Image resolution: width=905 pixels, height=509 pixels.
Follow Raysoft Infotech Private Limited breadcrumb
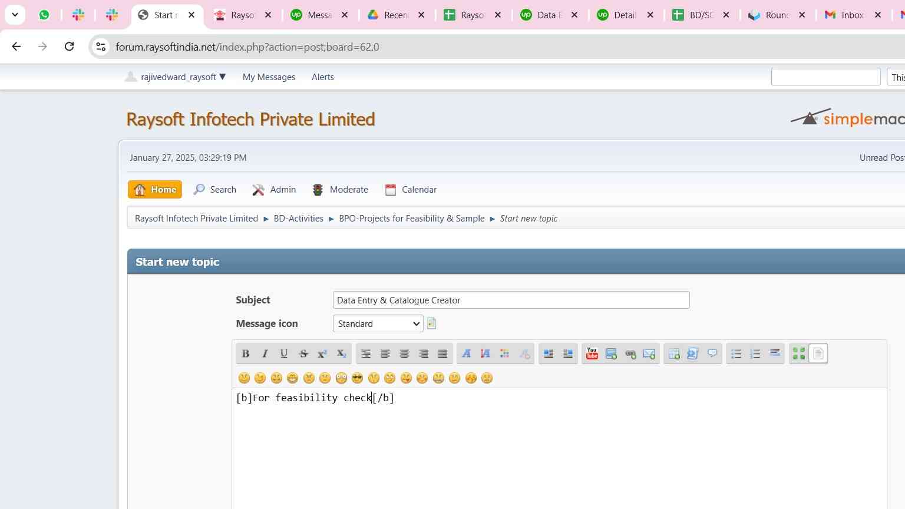(x=196, y=218)
